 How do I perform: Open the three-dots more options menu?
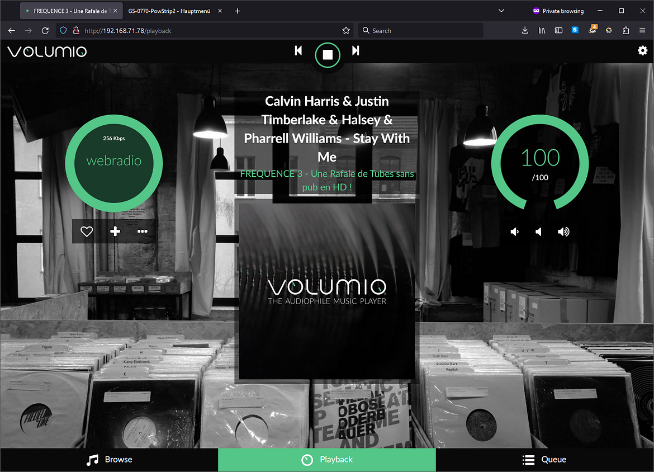[x=143, y=231]
